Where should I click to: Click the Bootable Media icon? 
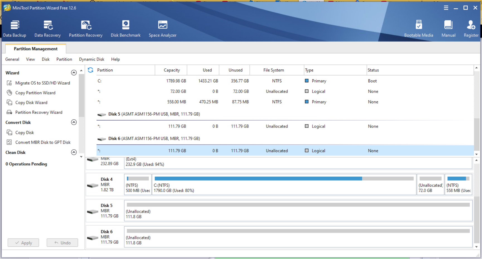coord(418,28)
